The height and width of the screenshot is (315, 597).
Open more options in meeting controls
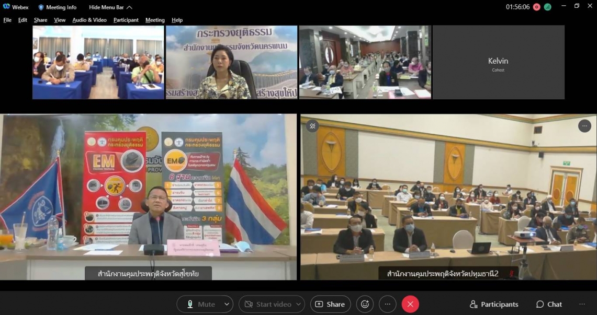pos(388,305)
